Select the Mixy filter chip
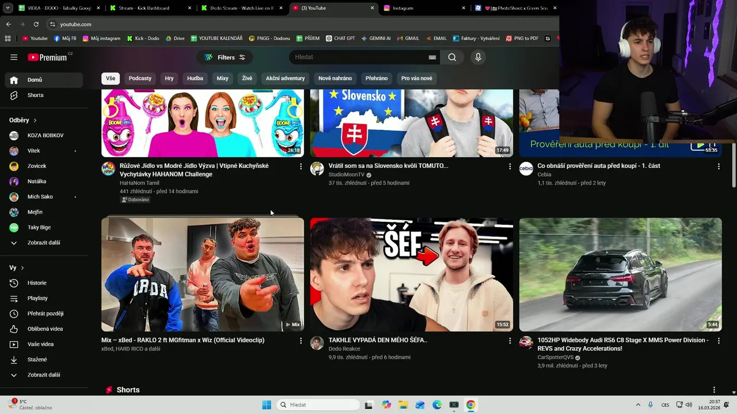 223,78
